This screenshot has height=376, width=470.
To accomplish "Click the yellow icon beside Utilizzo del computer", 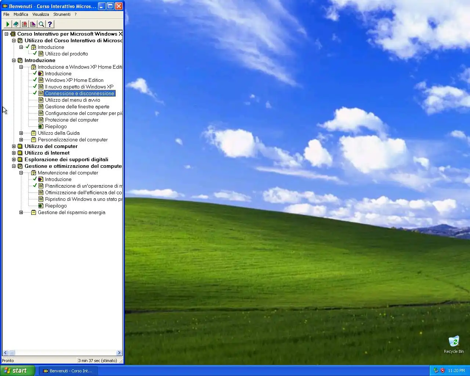I will click(x=20, y=146).
